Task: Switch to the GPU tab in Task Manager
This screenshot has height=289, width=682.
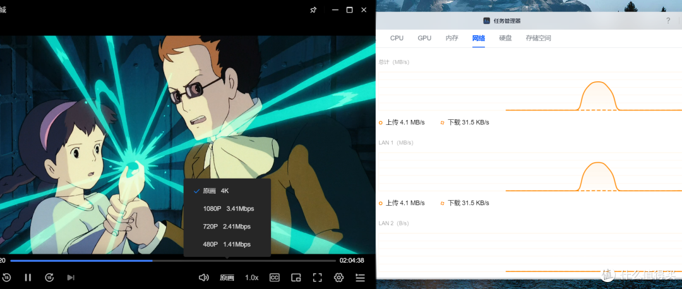Action: click(424, 38)
